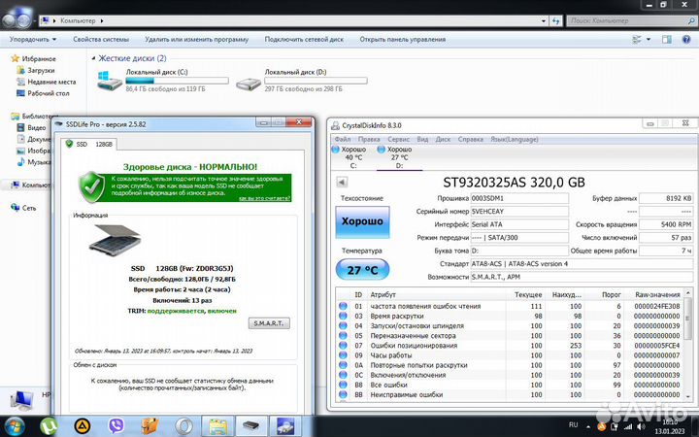Click Удалить или изменить программу
Screen dimensions: 699x437
pyautogui.click(x=196, y=39)
